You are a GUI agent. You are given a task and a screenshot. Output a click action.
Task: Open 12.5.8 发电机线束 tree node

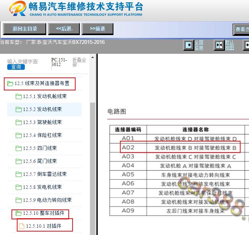coord(42,187)
